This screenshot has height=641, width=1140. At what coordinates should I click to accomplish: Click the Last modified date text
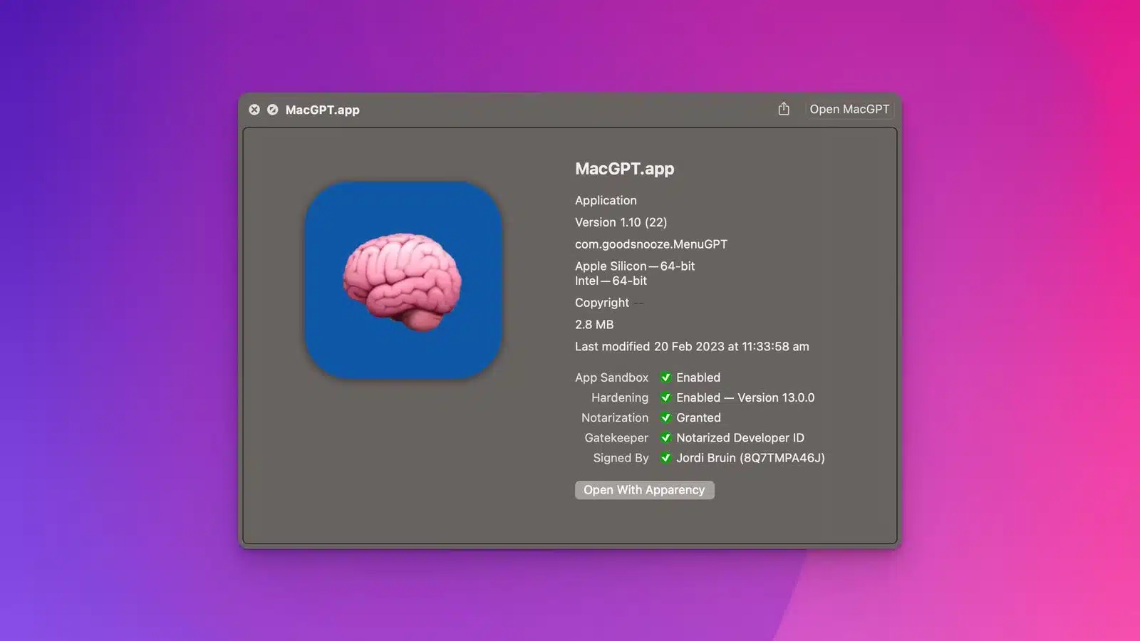692,347
